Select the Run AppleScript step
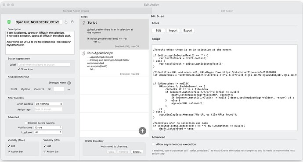Screen dimensions: 303x162 114,63
